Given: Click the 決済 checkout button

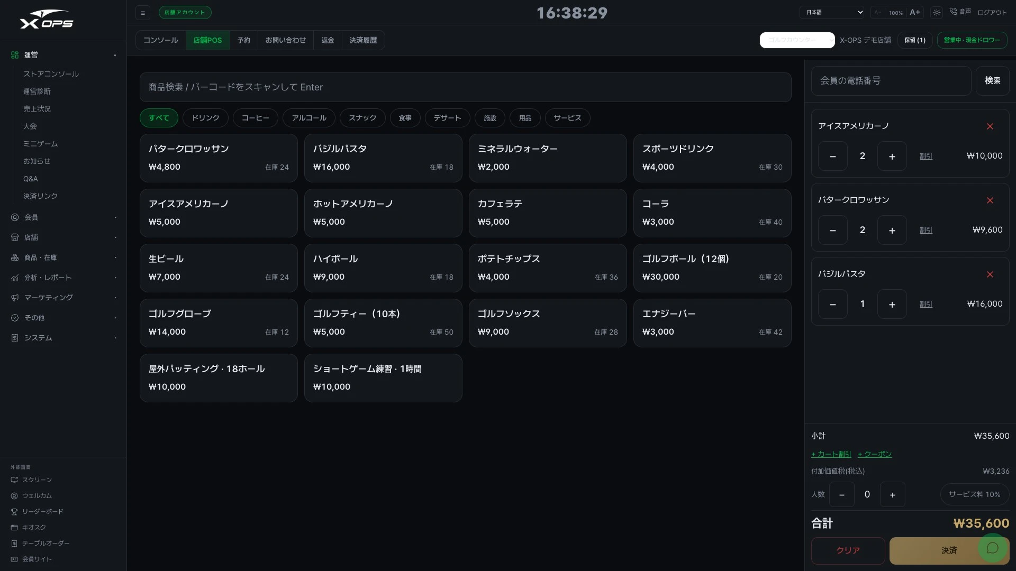Looking at the screenshot, I should click(x=949, y=550).
